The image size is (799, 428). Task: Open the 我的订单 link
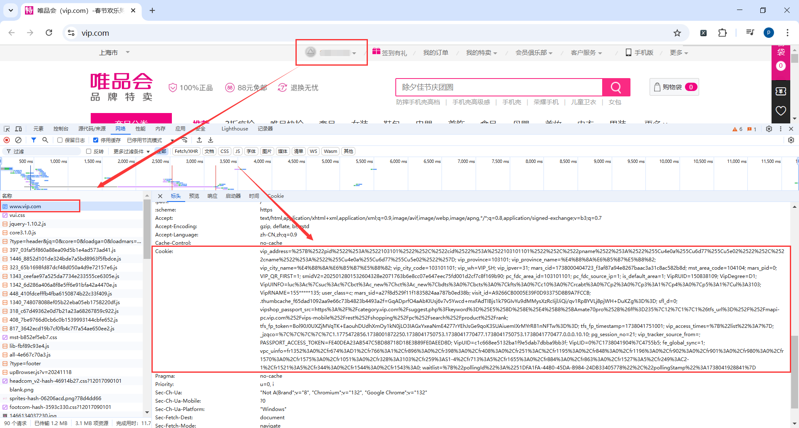(x=436, y=53)
